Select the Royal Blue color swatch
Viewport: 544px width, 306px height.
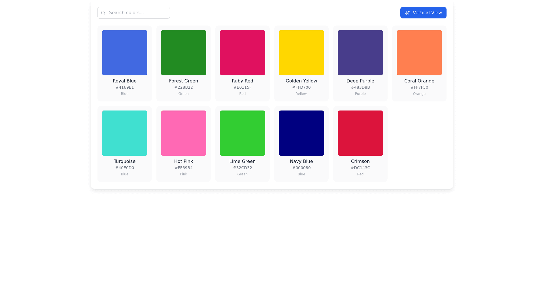(124, 53)
